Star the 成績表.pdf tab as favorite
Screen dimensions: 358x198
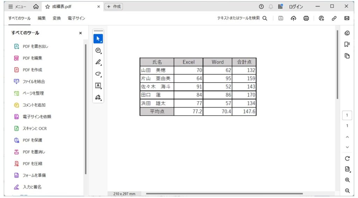pyautogui.click(x=48, y=7)
